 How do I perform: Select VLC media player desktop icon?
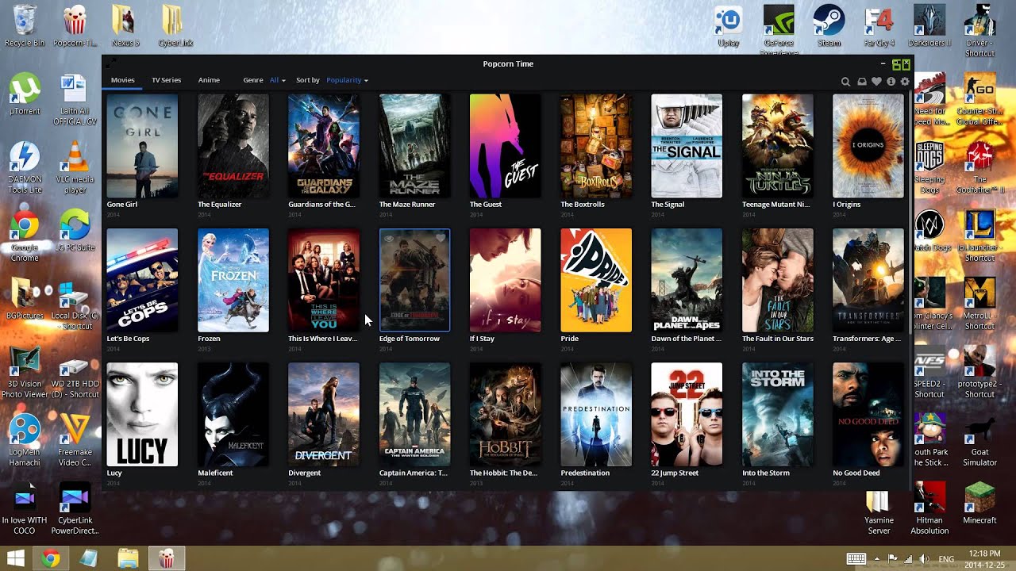coord(75,167)
